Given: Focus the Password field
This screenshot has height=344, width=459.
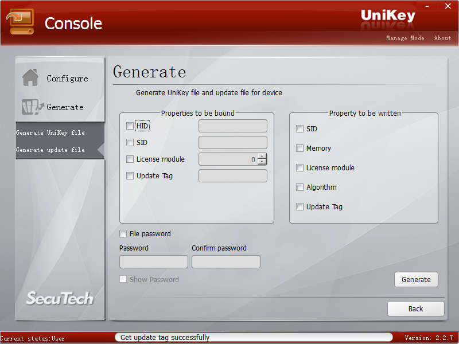Looking at the screenshot, I should pos(154,261).
